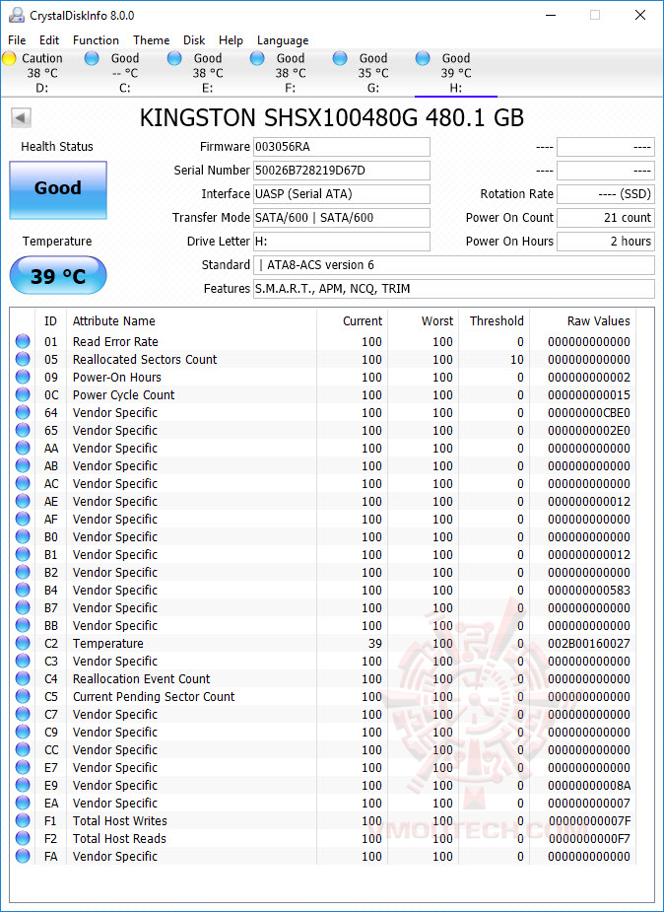The height and width of the screenshot is (912, 664).
Task: Select the Good disk E: status icon
Action: [x=174, y=58]
